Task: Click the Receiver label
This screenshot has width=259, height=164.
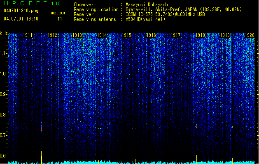Action: (x=84, y=14)
